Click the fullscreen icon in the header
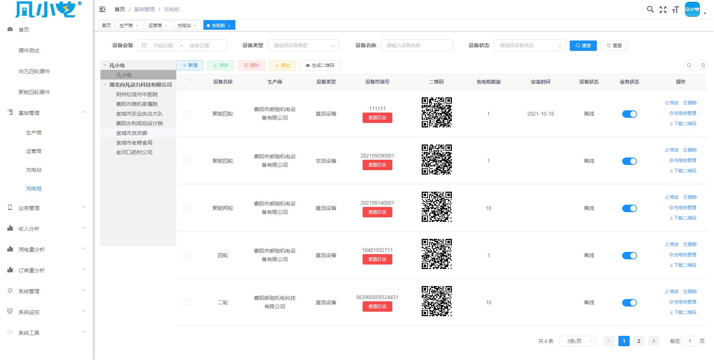The height and width of the screenshot is (360, 714). coord(663,9)
